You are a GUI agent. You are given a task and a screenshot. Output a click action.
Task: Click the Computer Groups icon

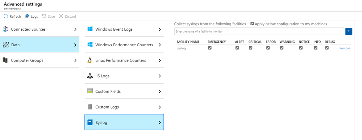tap(5, 60)
